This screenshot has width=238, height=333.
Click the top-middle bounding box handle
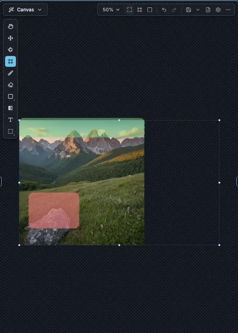[119, 120]
